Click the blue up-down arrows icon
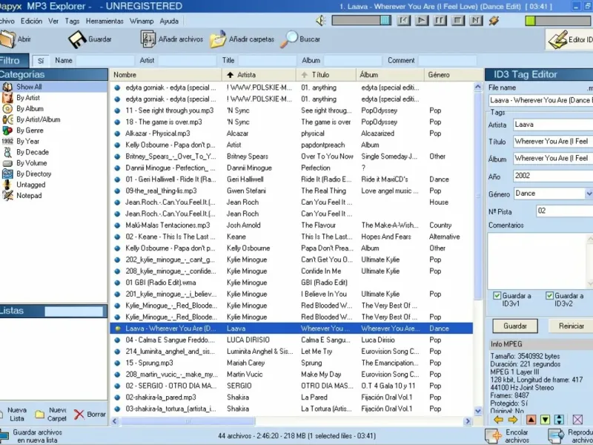The width and height of the screenshot is (593, 445). coord(559,419)
